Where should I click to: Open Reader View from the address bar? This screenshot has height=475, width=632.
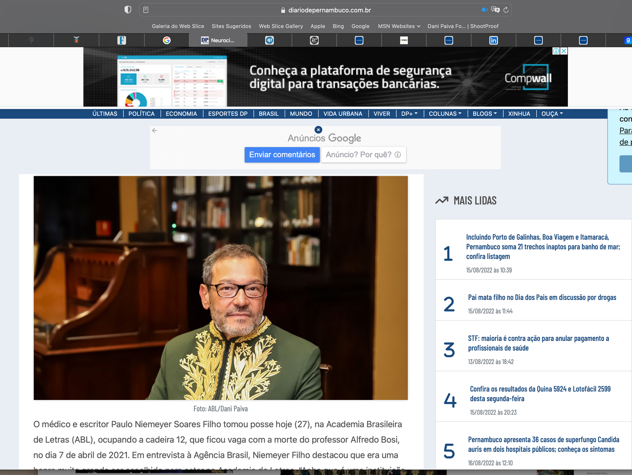click(x=145, y=10)
